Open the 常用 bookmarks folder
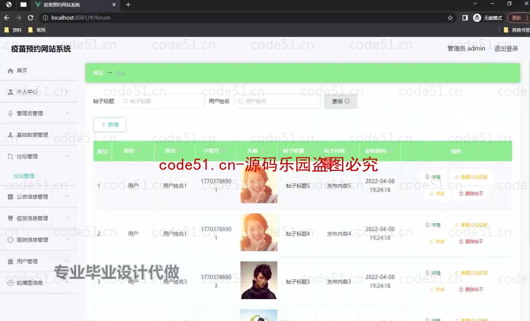Image resolution: width=530 pixels, height=321 pixels. tap(37, 30)
